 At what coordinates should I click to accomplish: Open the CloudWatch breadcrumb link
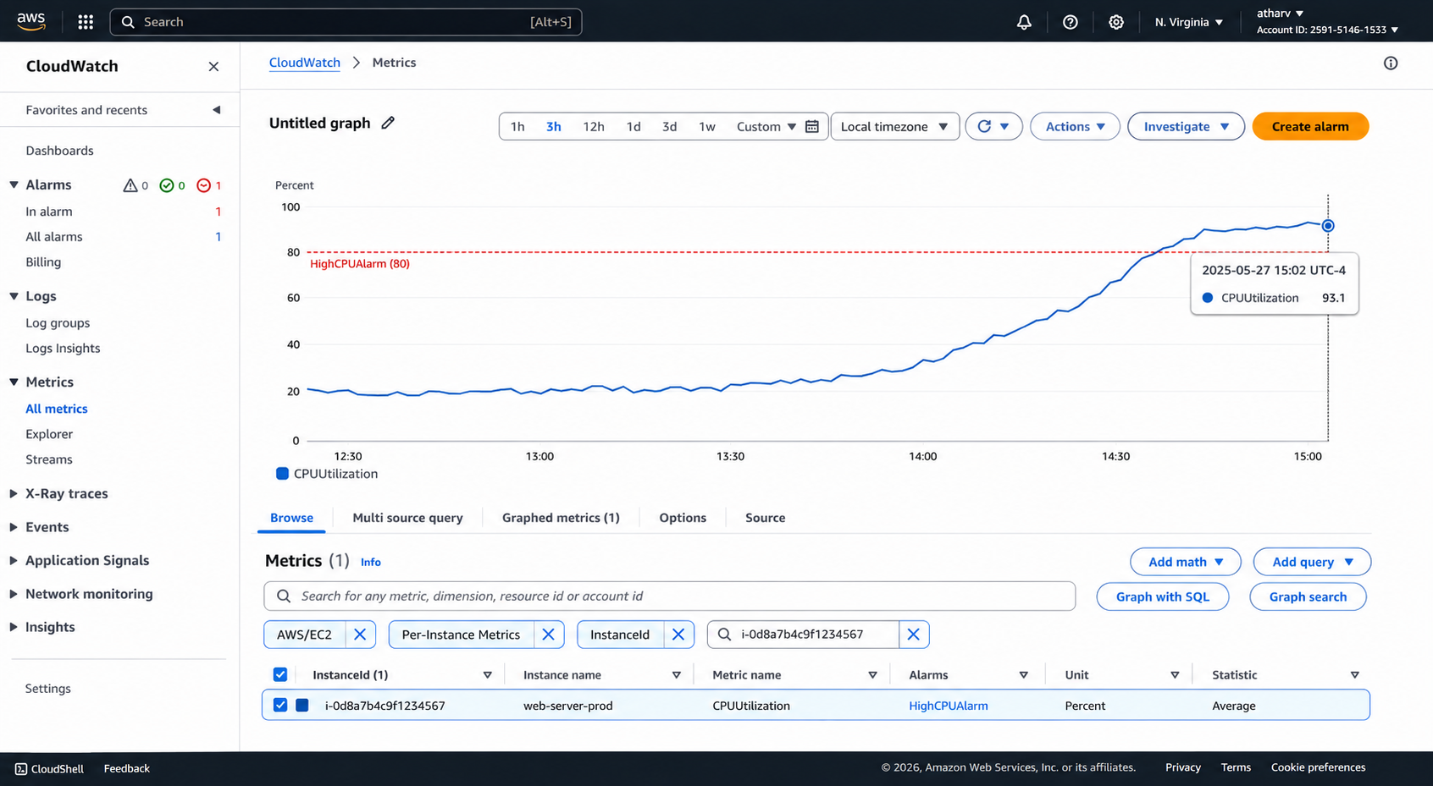tap(305, 63)
